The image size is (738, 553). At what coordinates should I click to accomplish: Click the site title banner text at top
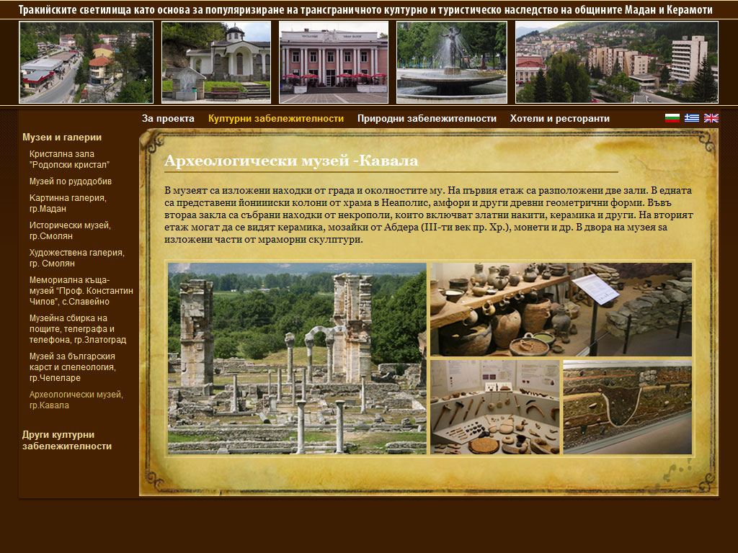365,10
